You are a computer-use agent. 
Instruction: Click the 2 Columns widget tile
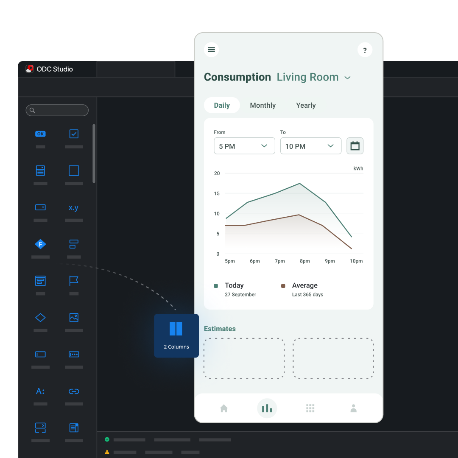coord(176,335)
